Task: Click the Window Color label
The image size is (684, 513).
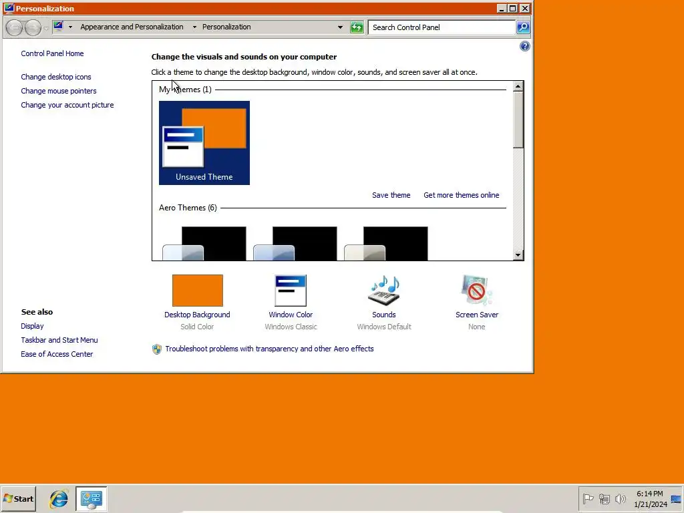Action: click(x=291, y=315)
